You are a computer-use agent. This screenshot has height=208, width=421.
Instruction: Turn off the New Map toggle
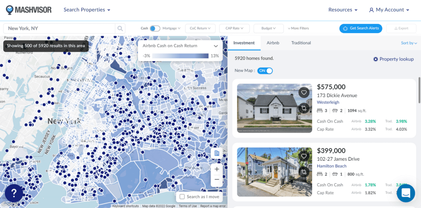click(x=265, y=71)
